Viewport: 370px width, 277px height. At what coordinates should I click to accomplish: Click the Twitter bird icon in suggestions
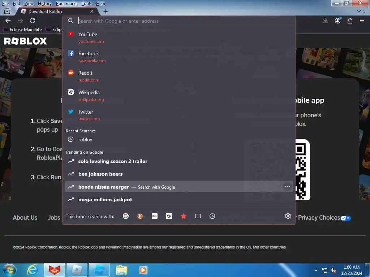(71, 112)
